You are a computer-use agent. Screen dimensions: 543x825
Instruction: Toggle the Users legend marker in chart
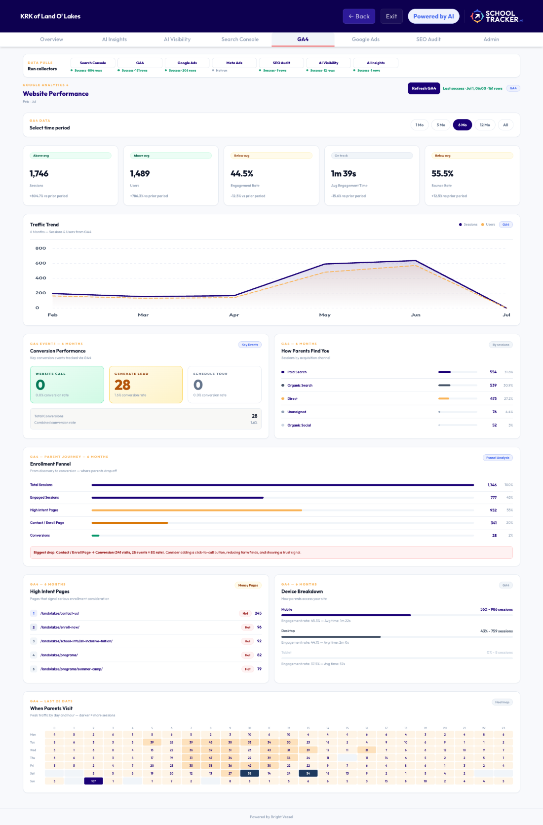click(483, 225)
